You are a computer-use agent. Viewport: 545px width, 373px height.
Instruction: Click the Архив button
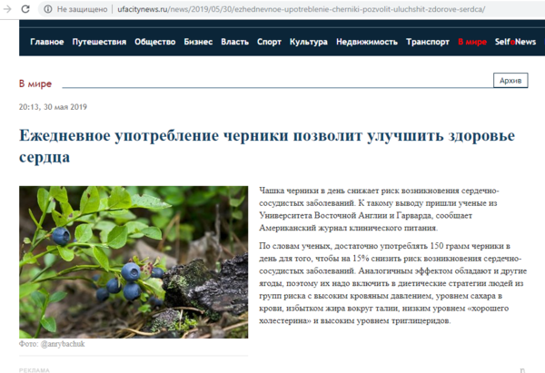[x=510, y=80]
